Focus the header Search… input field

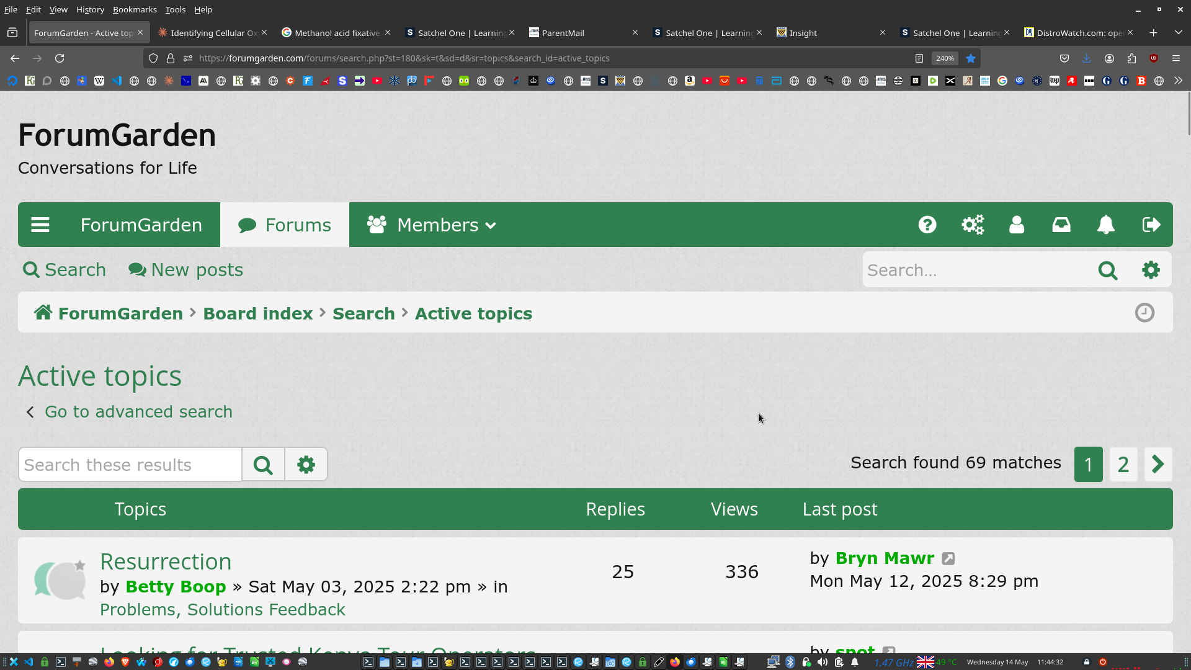[975, 270]
